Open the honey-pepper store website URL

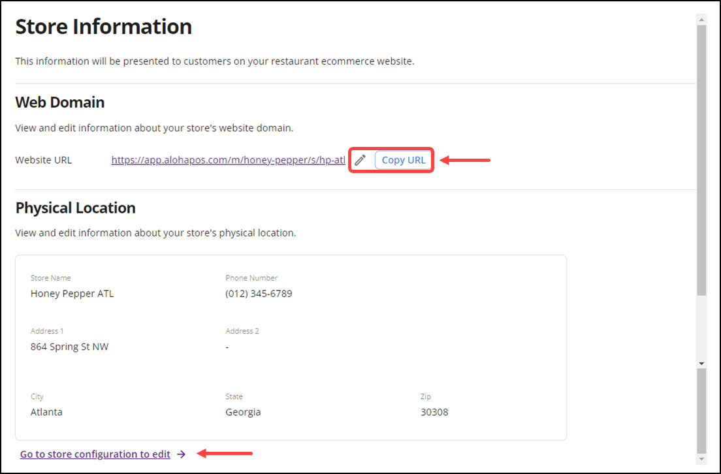click(228, 159)
